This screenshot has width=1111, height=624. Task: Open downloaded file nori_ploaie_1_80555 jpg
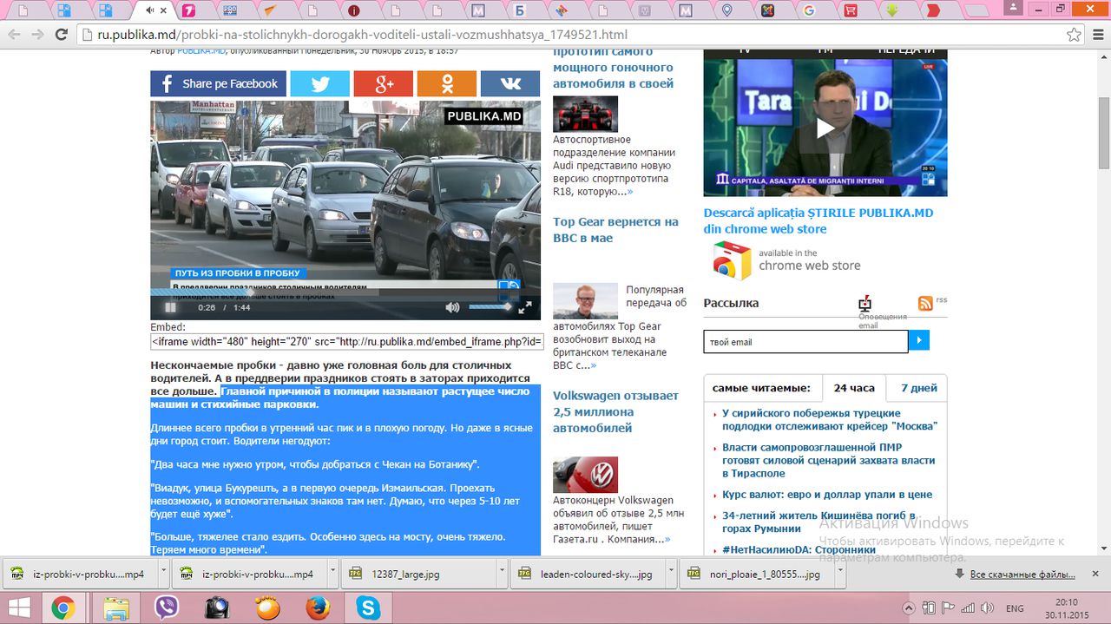(x=758, y=574)
